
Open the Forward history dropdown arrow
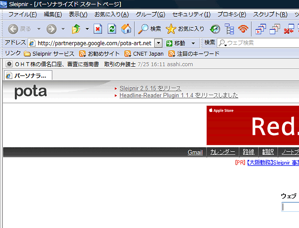(63, 29)
